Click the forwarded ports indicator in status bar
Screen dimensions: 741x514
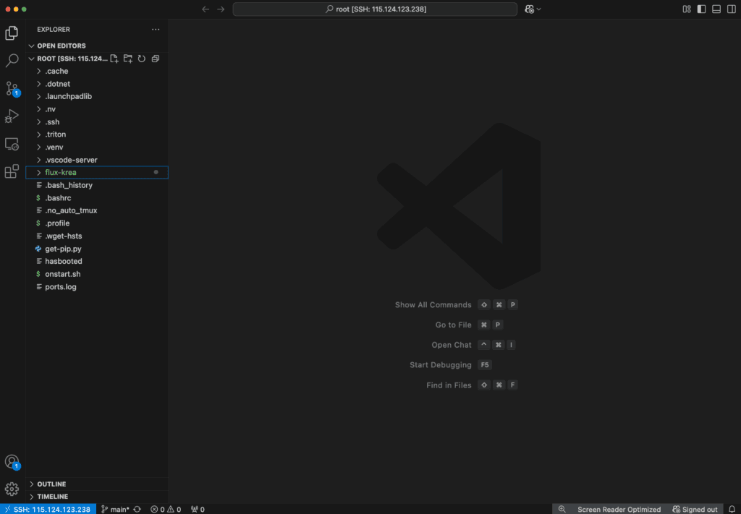pyautogui.click(x=198, y=509)
